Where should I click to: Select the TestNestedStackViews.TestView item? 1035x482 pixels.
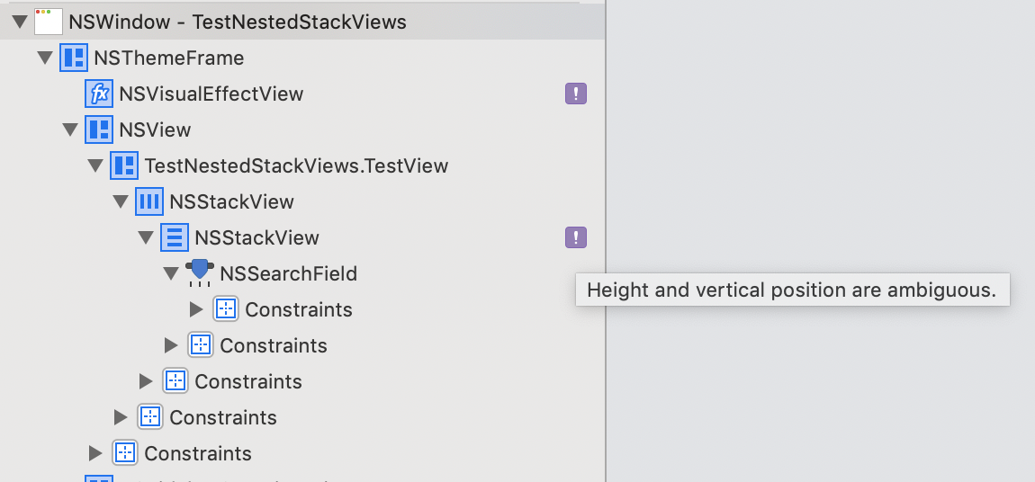click(296, 165)
